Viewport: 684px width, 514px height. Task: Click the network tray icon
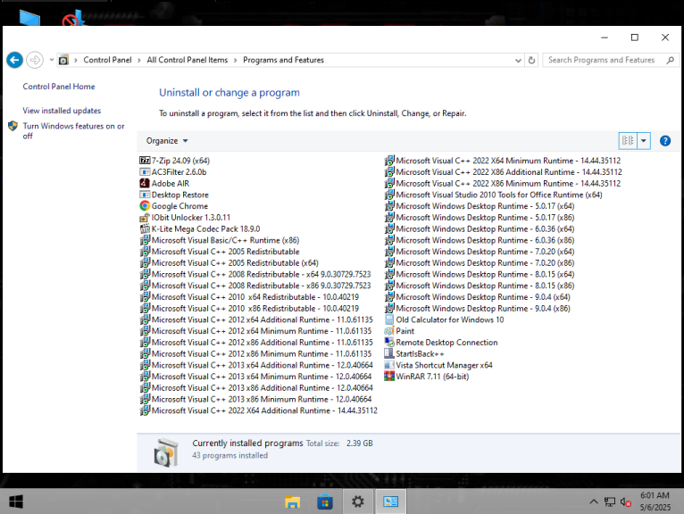[x=609, y=502]
